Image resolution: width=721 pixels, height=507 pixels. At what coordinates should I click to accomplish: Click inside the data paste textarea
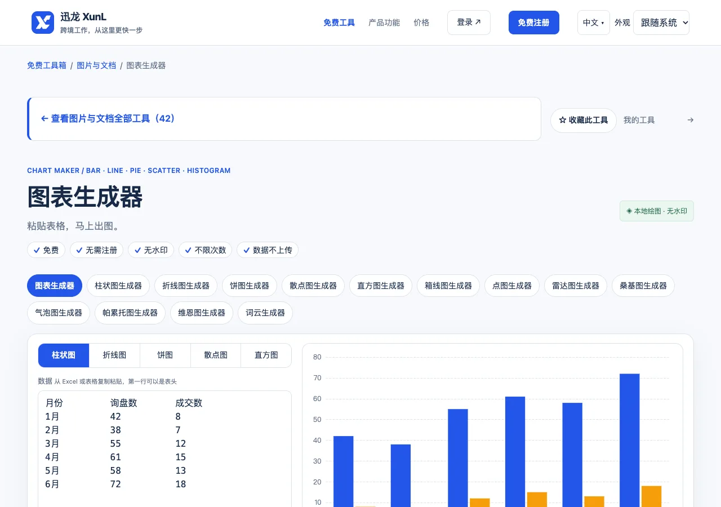[164, 449]
